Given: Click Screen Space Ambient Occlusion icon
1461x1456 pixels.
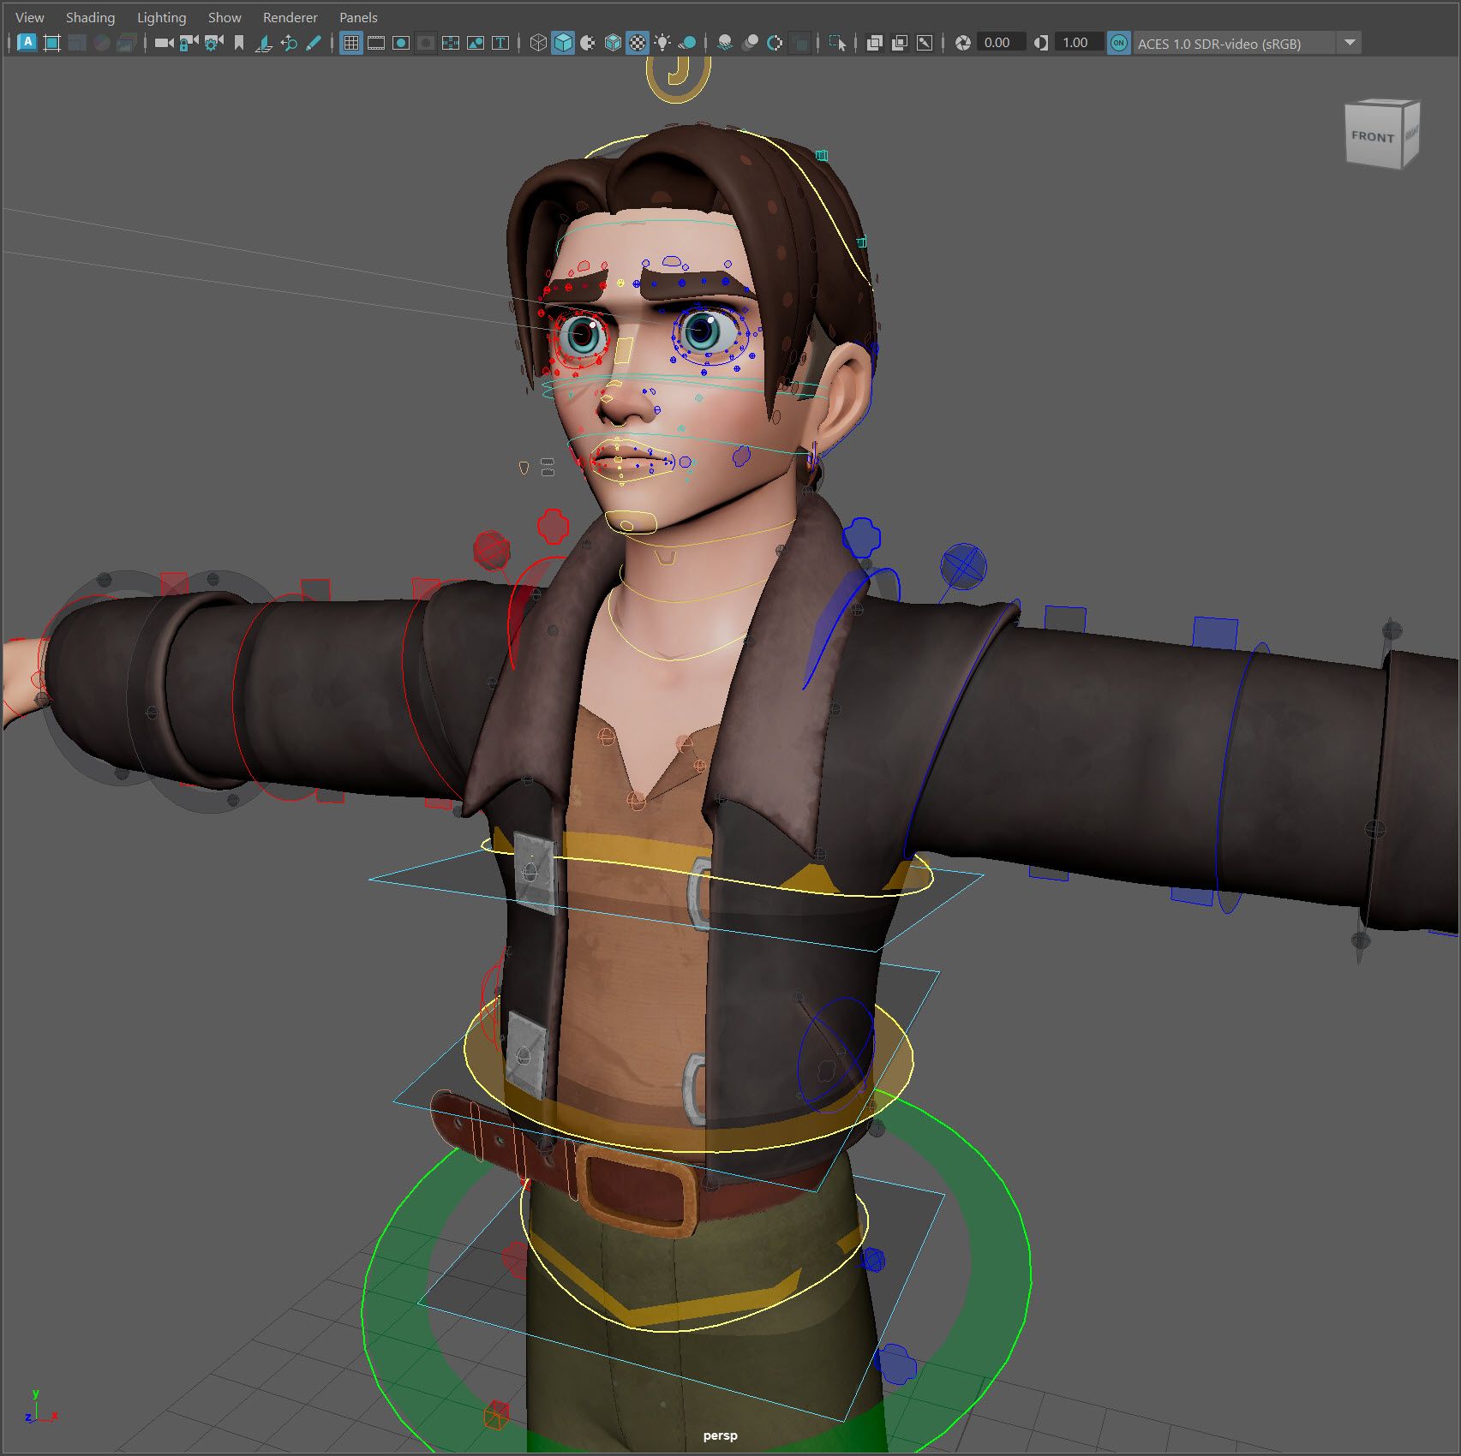Looking at the screenshot, I should click(x=725, y=42).
